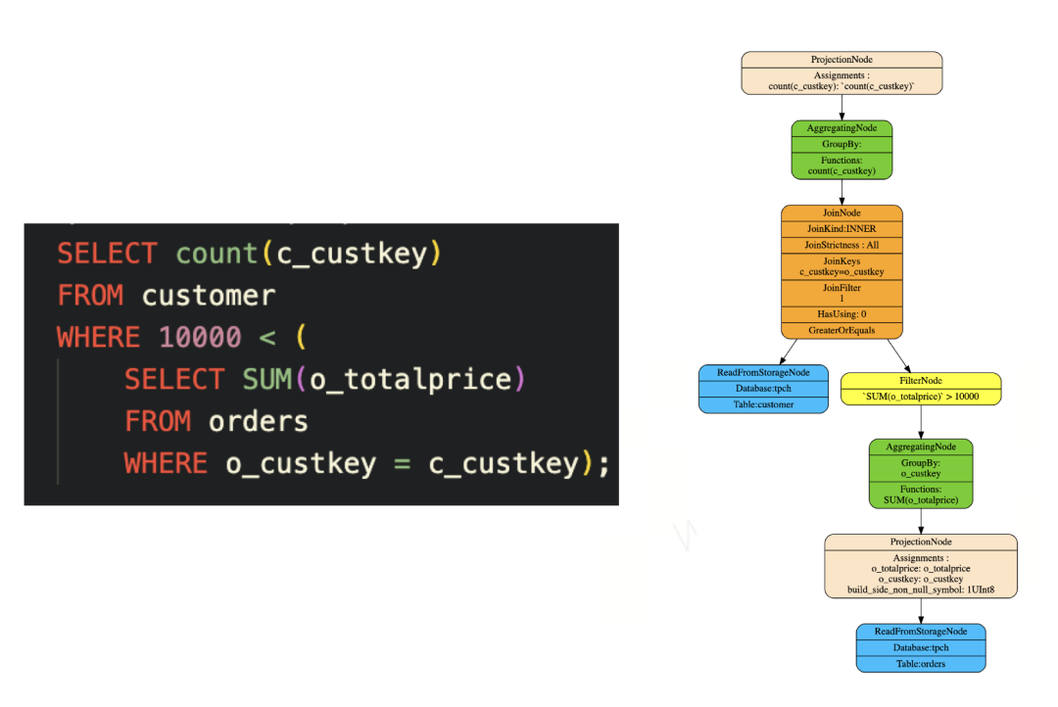The height and width of the screenshot is (707, 1058).
Task: Click the Database:tpch row of customer node
Action: click(763, 389)
